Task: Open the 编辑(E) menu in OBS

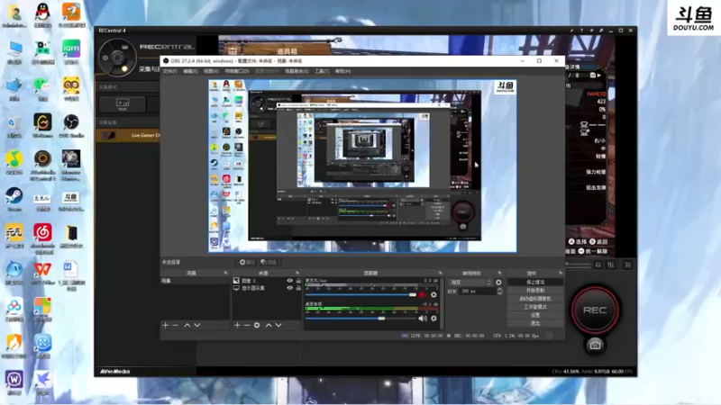Action: [190, 71]
